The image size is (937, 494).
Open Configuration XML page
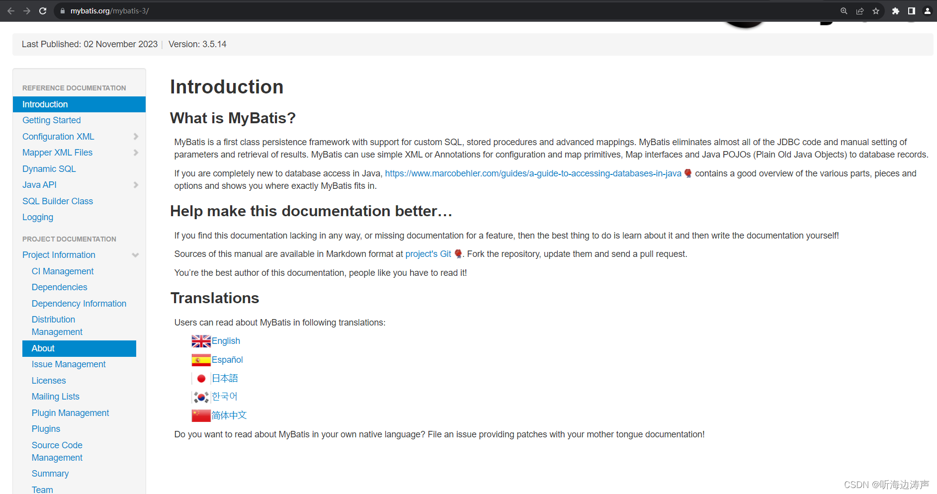tap(58, 137)
